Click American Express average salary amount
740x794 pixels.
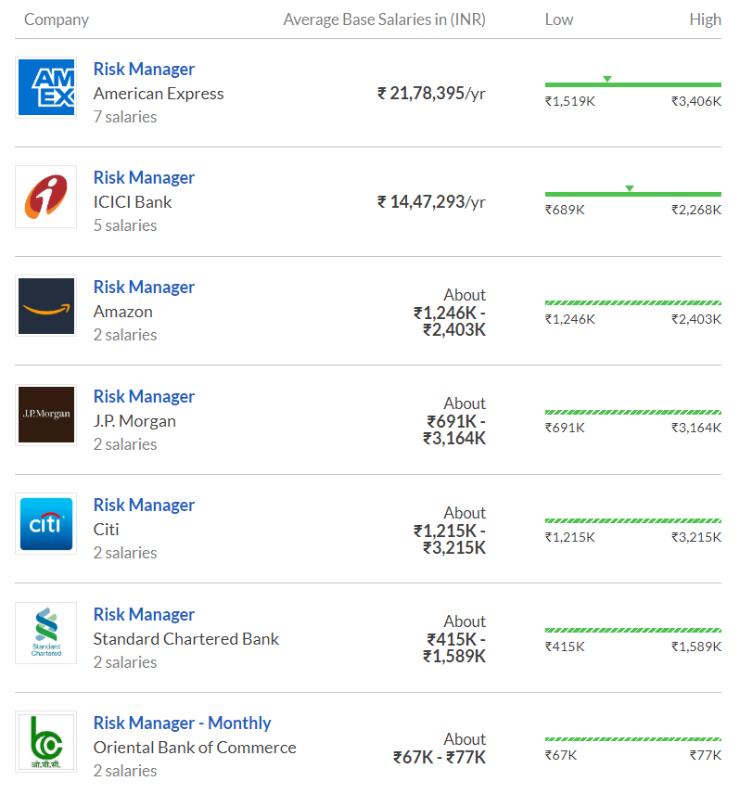coord(431,94)
